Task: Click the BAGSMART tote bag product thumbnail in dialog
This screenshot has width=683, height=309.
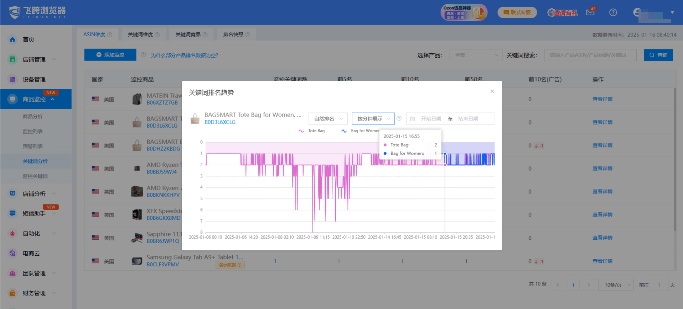Action: (x=195, y=118)
